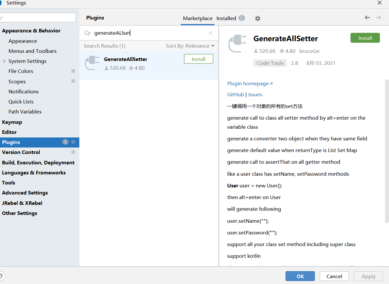Open Sort By: Relevance dropdown

click(190, 46)
